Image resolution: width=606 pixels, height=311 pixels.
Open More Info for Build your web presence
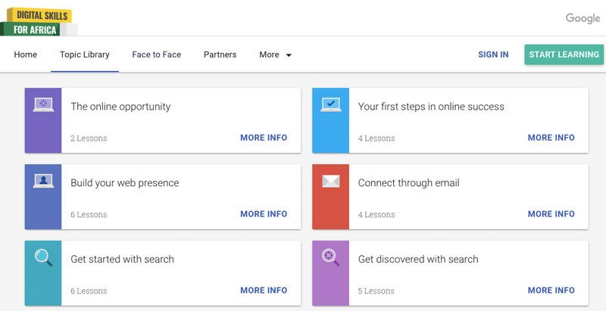(264, 214)
